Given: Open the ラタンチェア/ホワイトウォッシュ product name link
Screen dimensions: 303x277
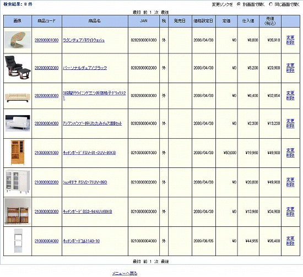Looking at the screenshot, I should (x=84, y=40).
